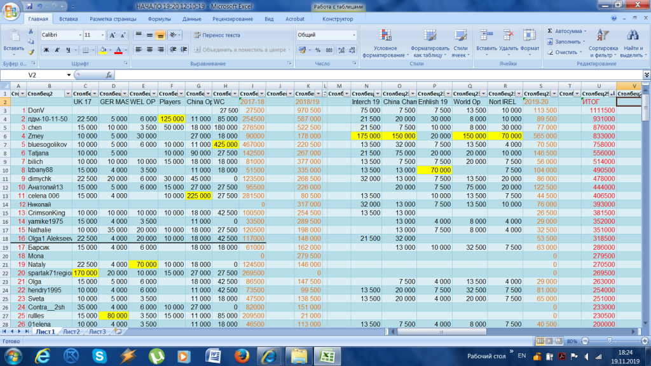651x366 pixels.
Task: Open the Лист2 sheet tab
Action: click(x=71, y=332)
